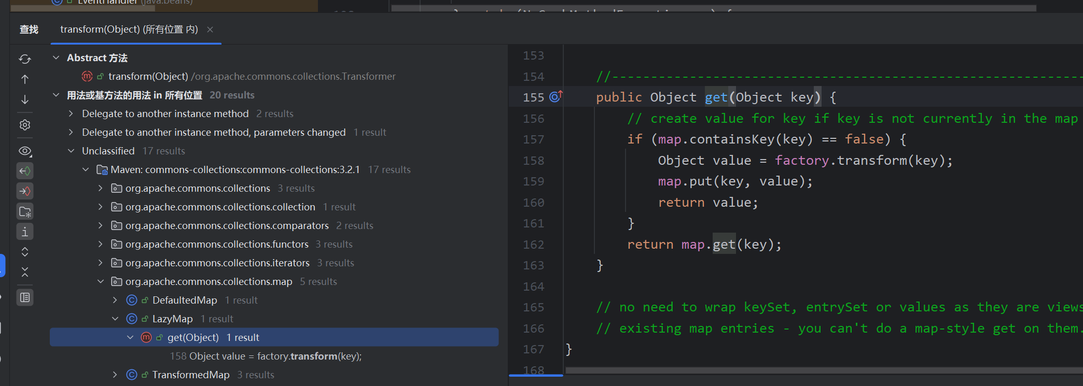Click the class icon next to DefaultedMap
This screenshot has width=1083, height=386.
point(132,300)
